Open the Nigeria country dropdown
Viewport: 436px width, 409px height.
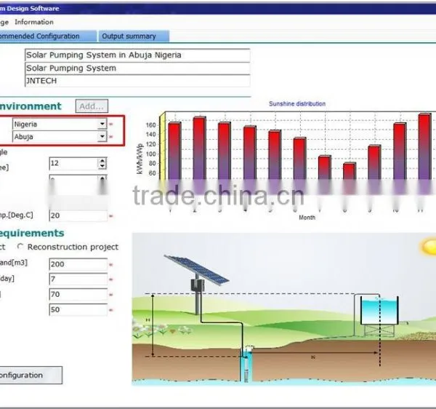pos(102,124)
